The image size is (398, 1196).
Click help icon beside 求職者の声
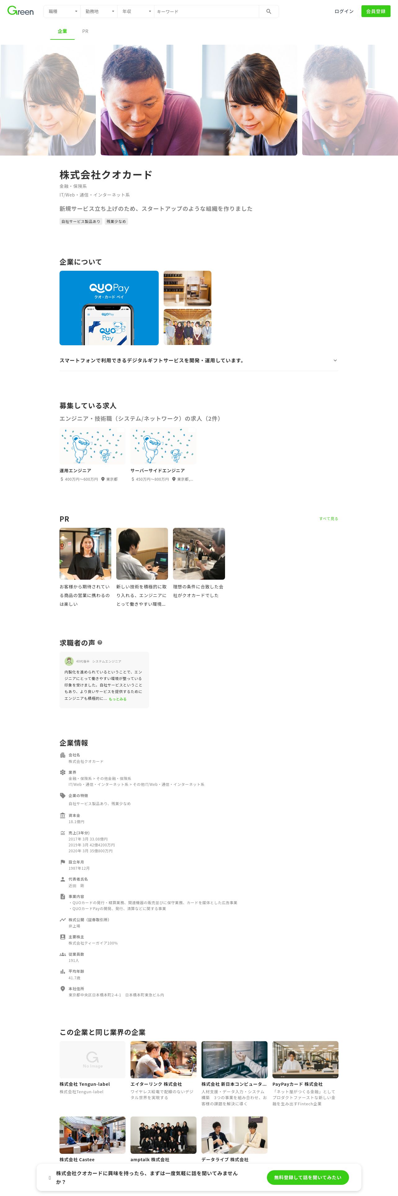99,643
